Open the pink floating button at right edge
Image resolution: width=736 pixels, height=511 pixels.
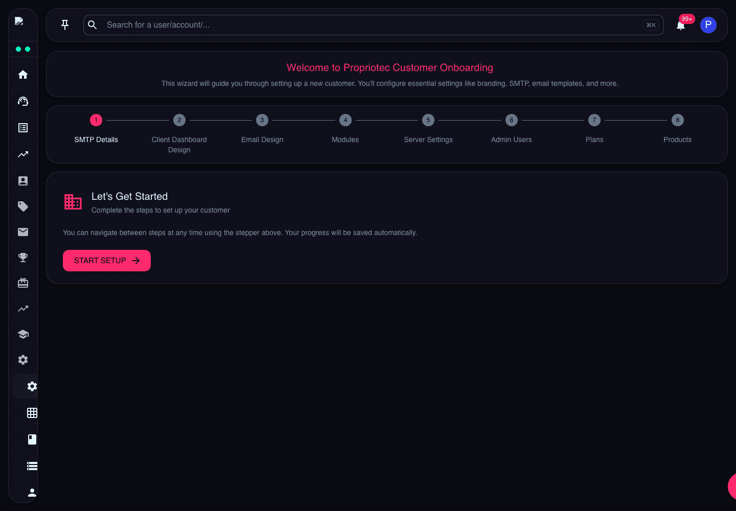point(732,486)
